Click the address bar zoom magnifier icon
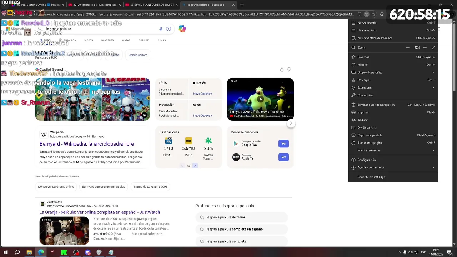 [360, 14]
